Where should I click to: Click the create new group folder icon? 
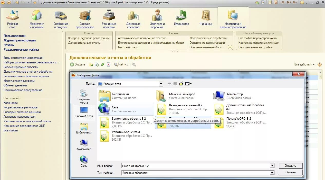pos(91,65)
